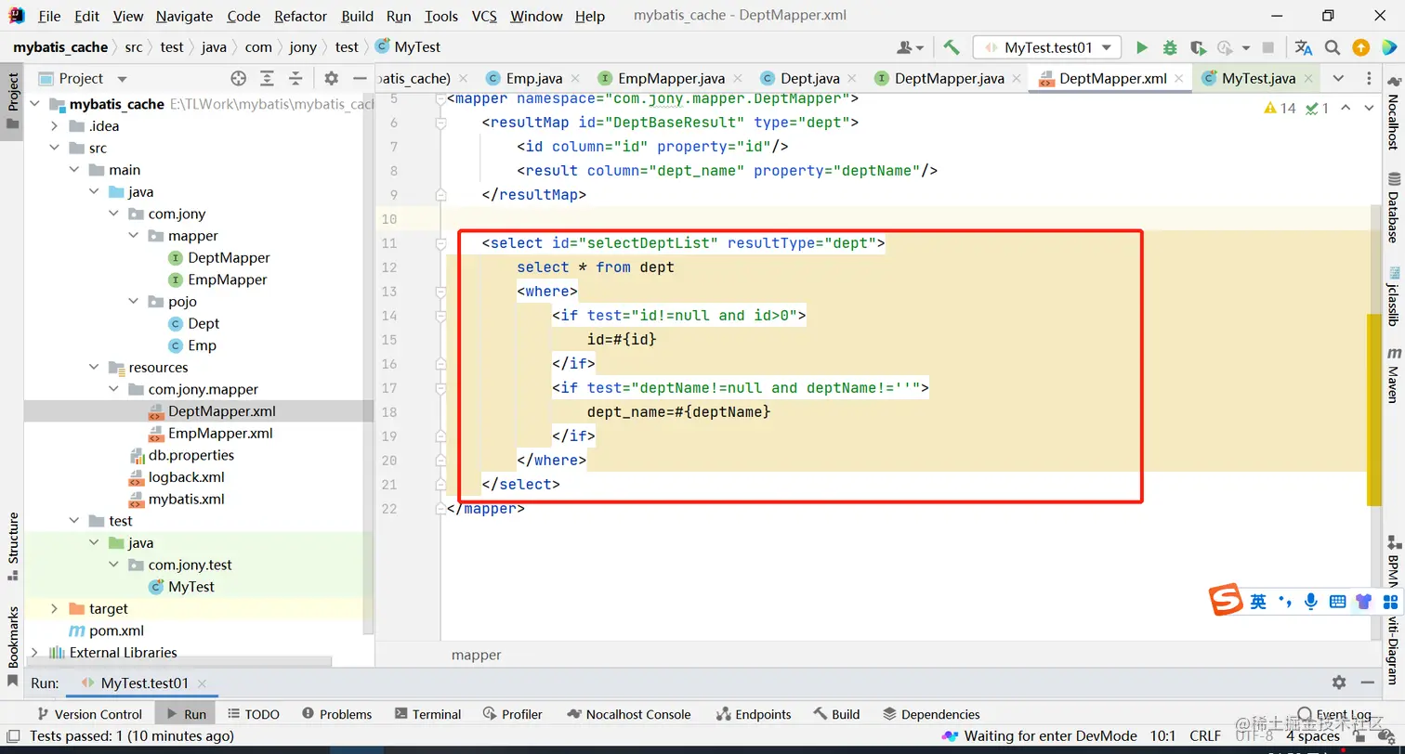Open Version Control tool window
Viewport: 1405px width, 754px height.
[x=89, y=714]
